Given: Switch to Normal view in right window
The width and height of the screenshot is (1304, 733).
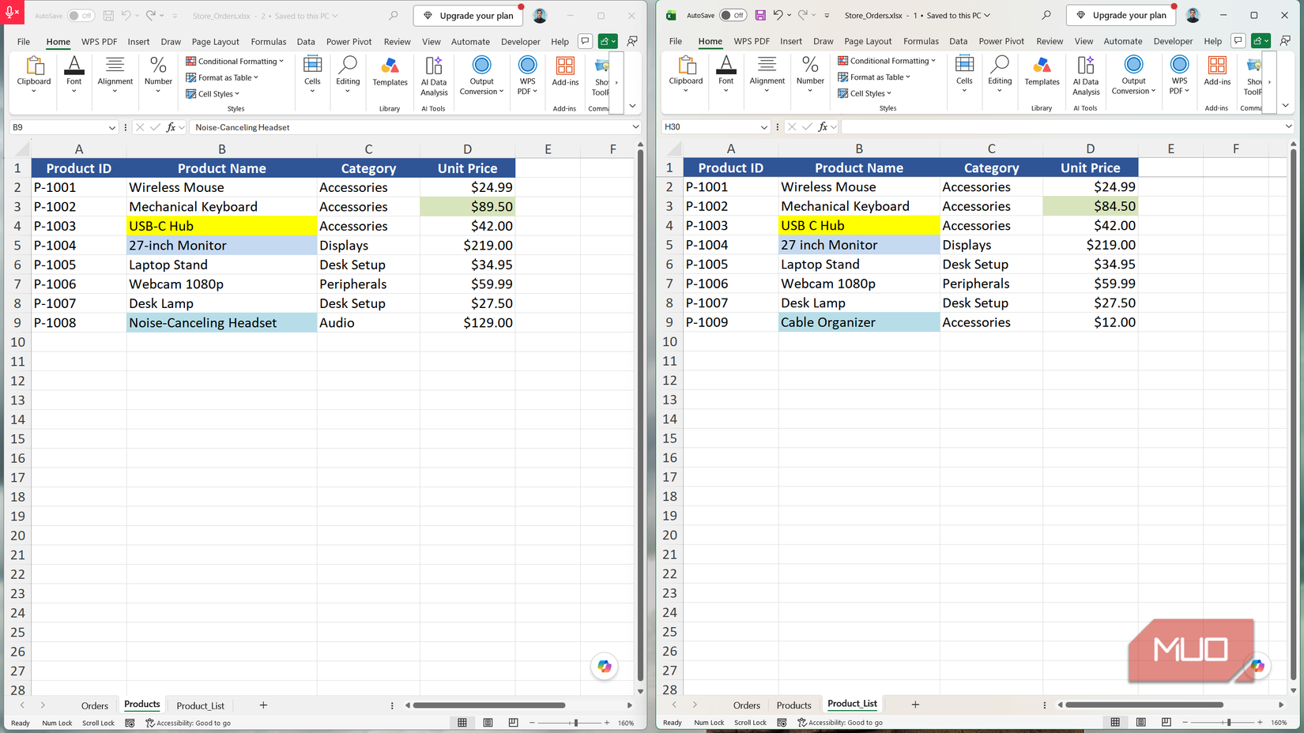Looking at the screenshot, I should tap(1115, 722).
